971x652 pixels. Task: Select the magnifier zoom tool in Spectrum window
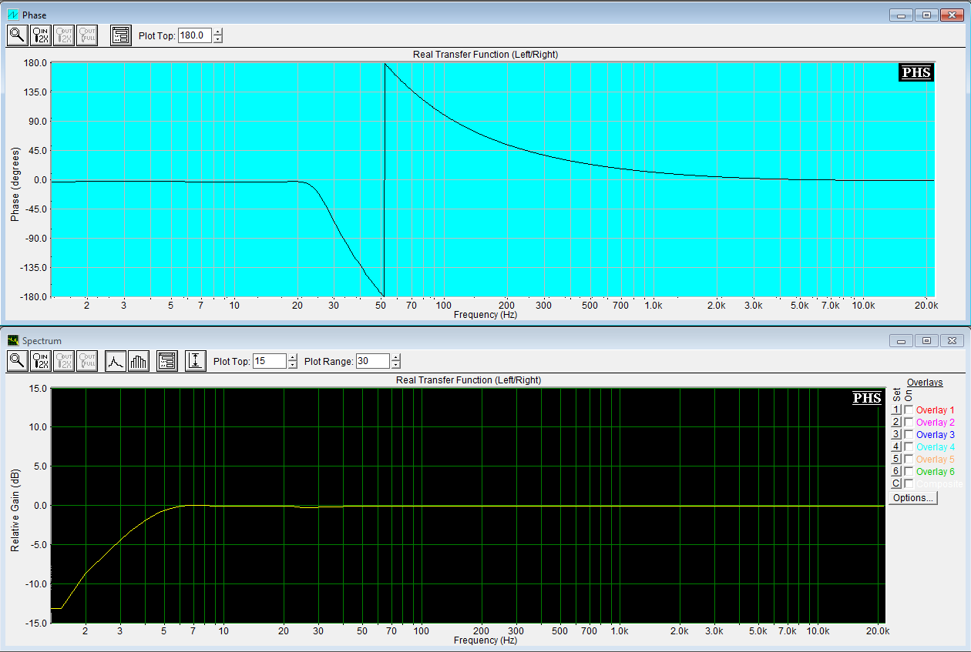17,360
